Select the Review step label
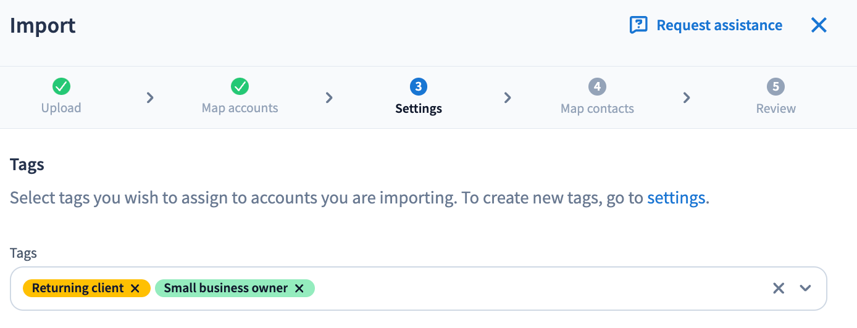This screenshot has height=328, width=857. click(x=775, y=109)
